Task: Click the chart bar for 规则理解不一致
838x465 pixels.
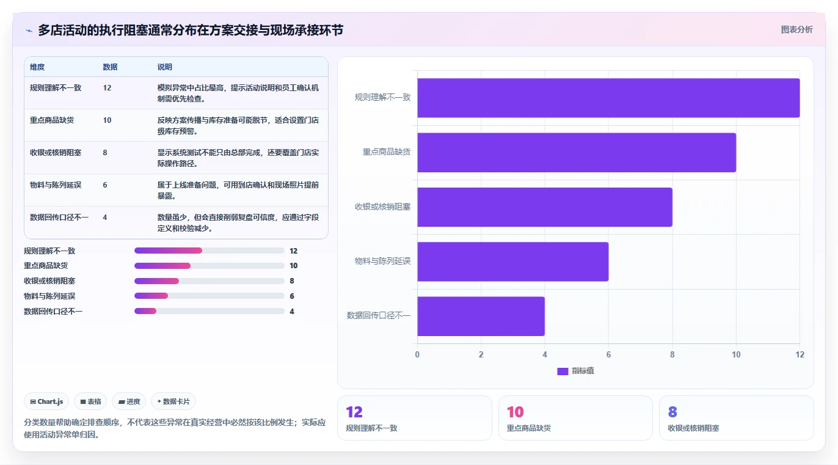Action: tap(608, 98)
